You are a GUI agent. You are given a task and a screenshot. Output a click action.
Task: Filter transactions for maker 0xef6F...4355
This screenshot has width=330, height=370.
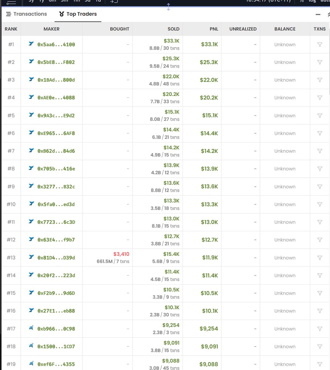click(320, 364)
